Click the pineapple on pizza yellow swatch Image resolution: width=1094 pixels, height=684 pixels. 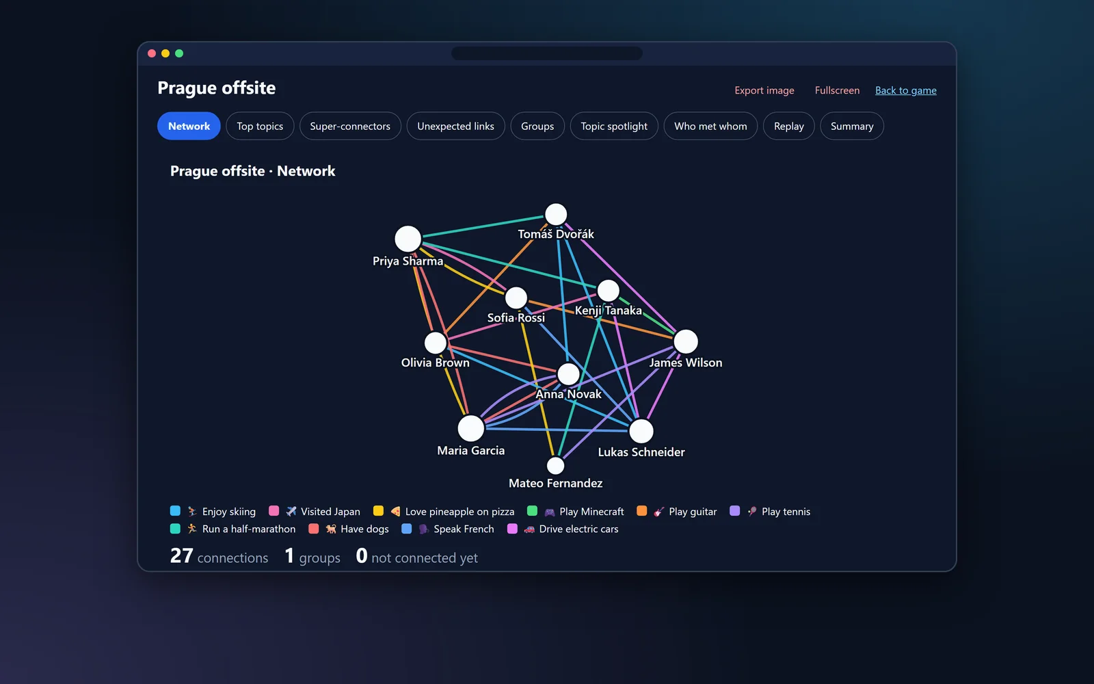coord(378,511)
